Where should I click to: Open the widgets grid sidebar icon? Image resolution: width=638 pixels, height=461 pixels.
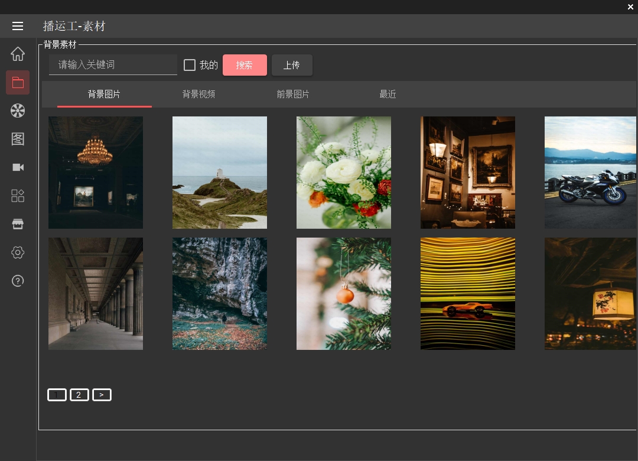(x=18, y=196)
